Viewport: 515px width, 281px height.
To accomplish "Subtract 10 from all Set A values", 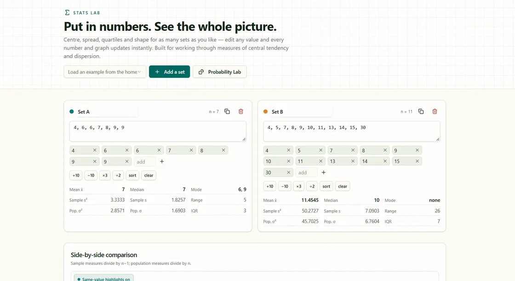I will 91,175.
